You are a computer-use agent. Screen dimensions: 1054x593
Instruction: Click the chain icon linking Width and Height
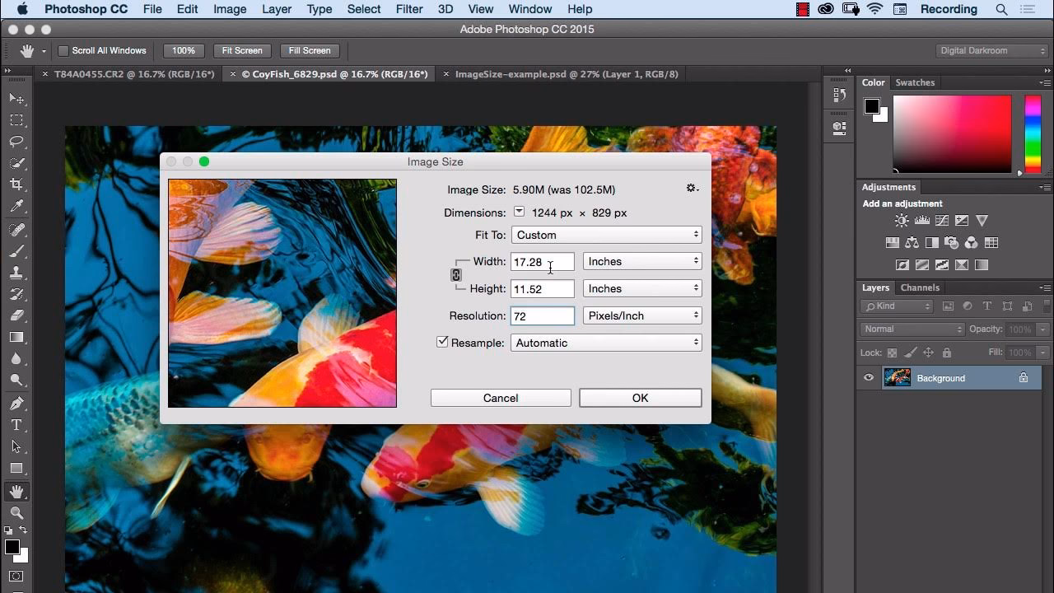[x=456, y=274]
